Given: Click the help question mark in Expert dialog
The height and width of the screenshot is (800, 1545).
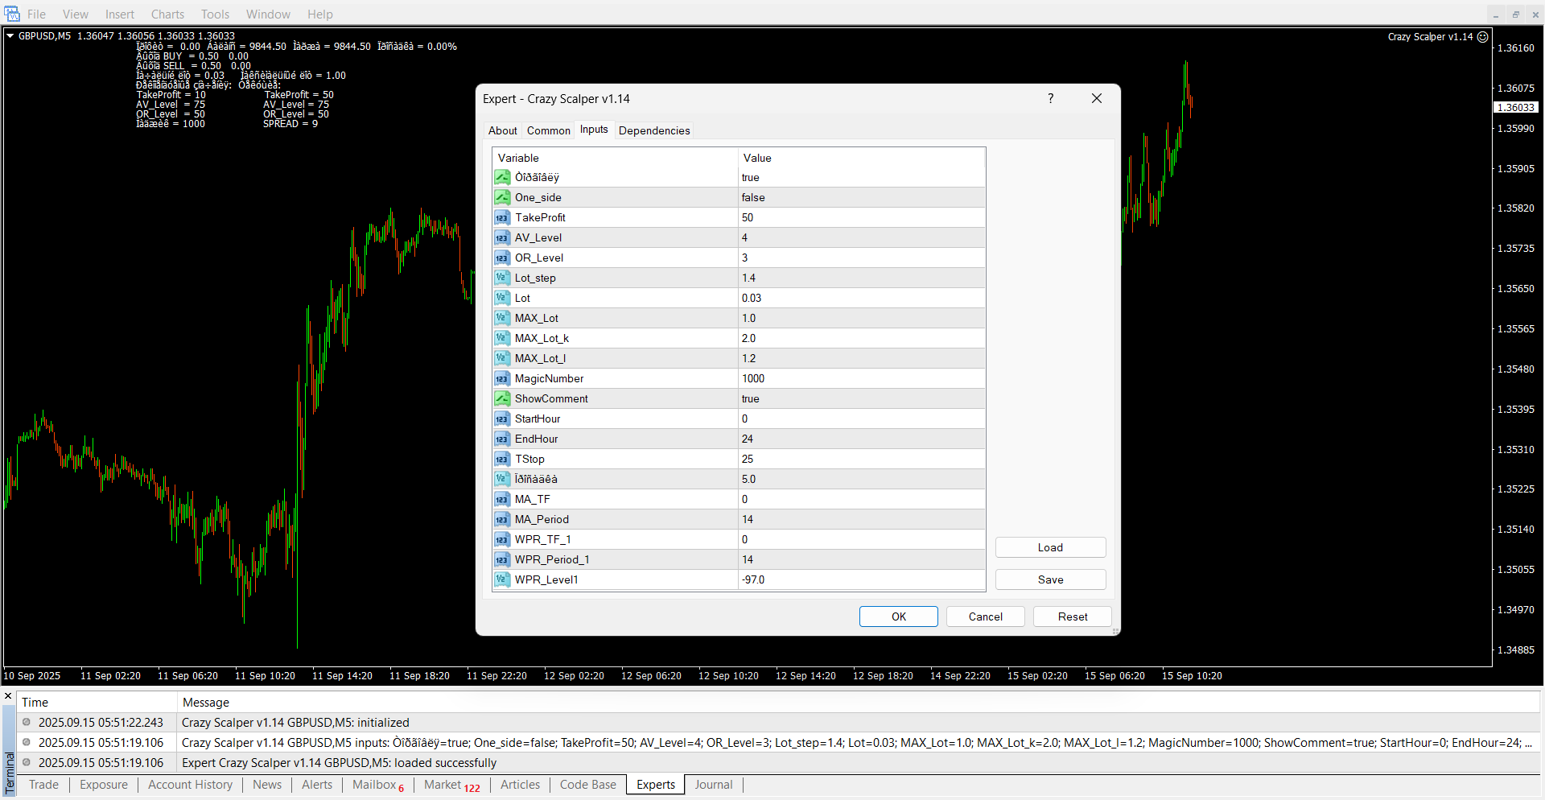Looking at the screenshot, I should [x=1050, y=98].
